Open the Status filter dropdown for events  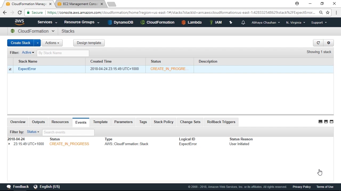33,132
